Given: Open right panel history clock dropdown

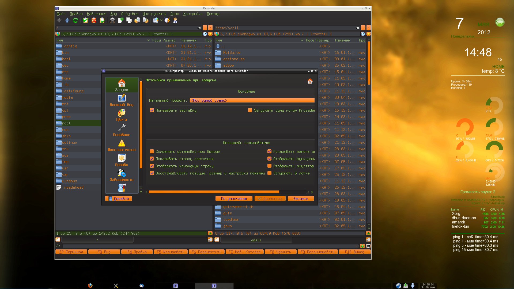Looking at the screenshot, I should click(x=363, y=34).
